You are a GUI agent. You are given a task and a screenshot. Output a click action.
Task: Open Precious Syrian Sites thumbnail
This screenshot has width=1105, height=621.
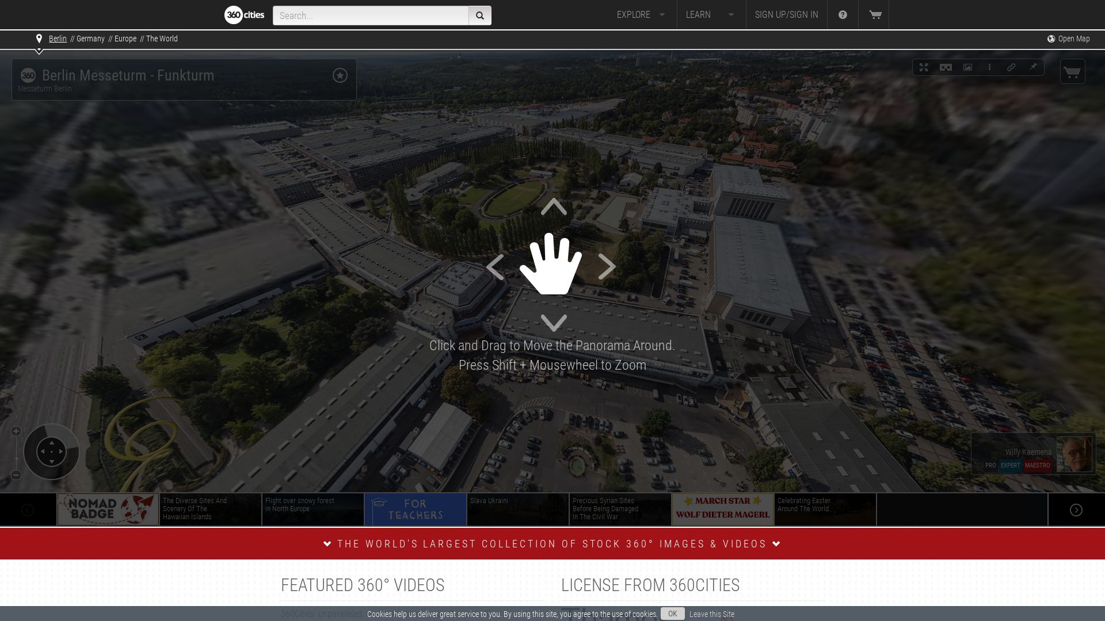tap(620, 509)
